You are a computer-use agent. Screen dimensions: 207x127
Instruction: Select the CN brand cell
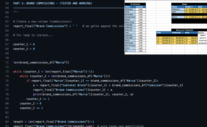point(130,51)
